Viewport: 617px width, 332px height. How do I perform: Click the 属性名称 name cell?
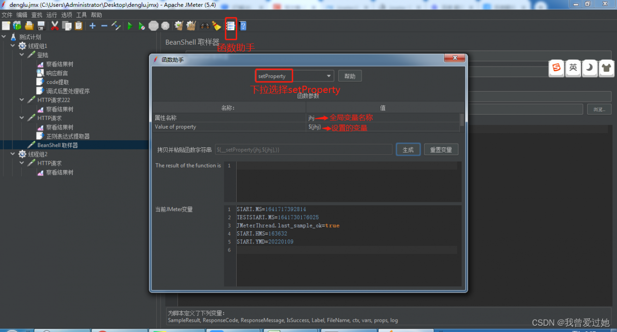[229, 118]
